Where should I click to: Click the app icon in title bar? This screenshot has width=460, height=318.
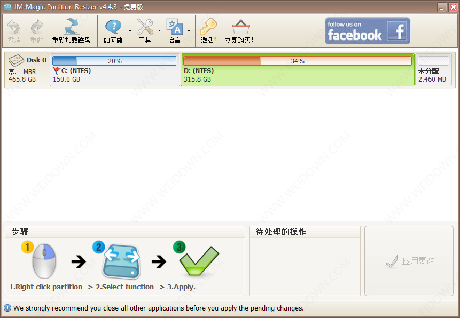[7, 7]
